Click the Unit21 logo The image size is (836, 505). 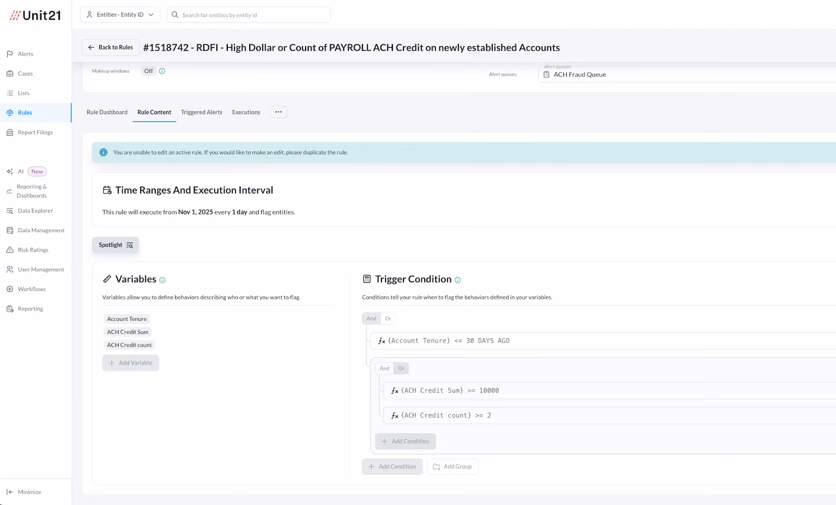[36, 16]
